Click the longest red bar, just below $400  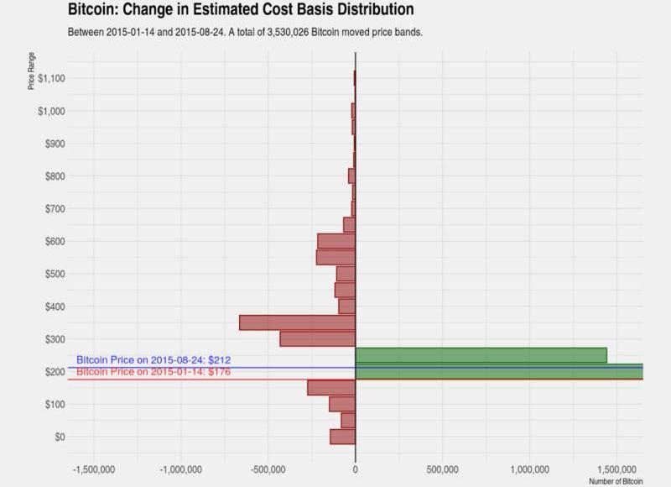click(x=298, y=323)
